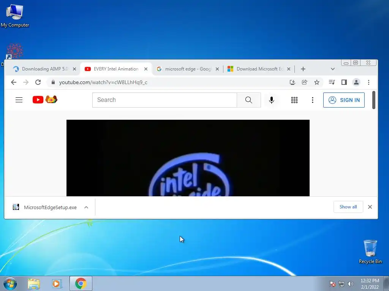Open a new tab with plus
Viewport: 389px width, 291px height.
tap(303, 69)
